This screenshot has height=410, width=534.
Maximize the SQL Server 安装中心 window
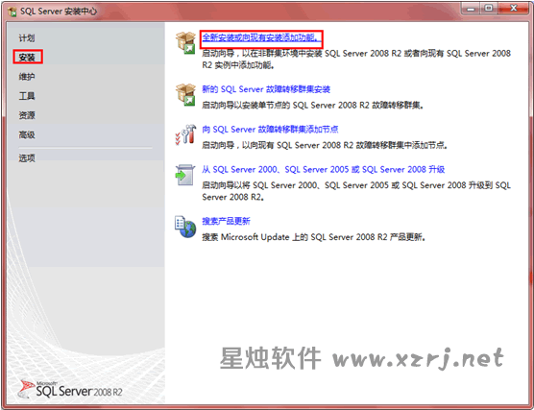pyautogui.click(x=489, y=9)
